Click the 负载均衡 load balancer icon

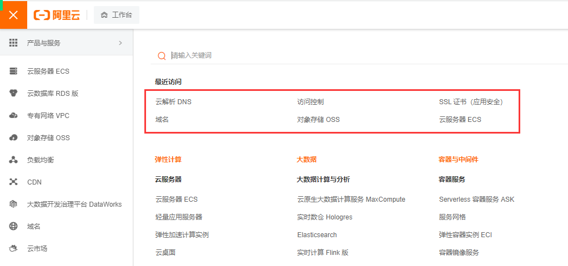click(13, 160)
